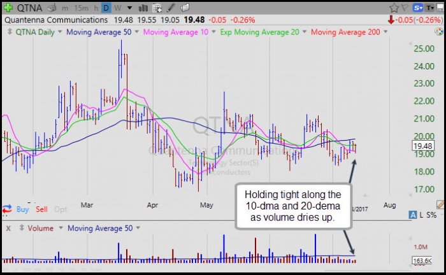This screenshot has height=275, width=446.
Task: Switch to minute timeframe m
Action: coord(65,8)
